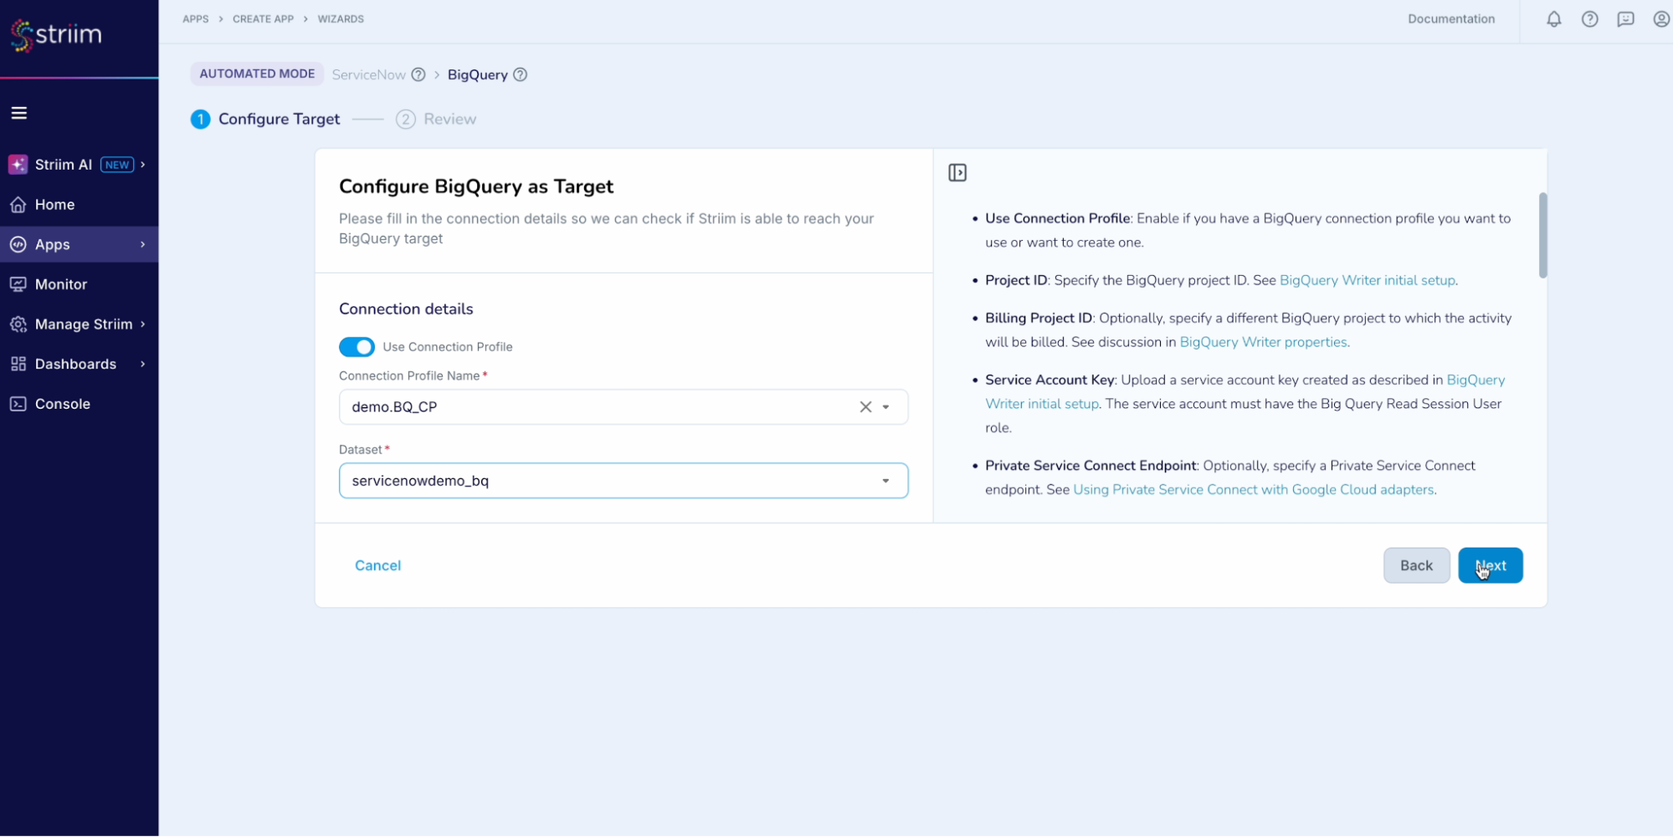Click the Back button
The height and width of the screenshot is (837, 1673).
coord(1416,565)
